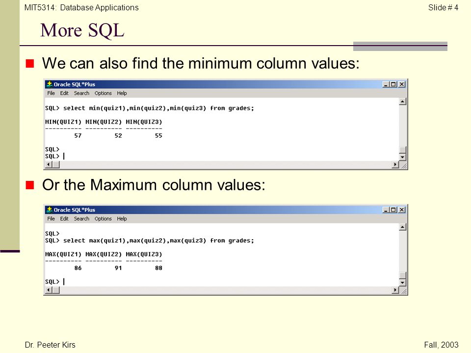Open Options menu in upper SQL*Plus window
Image resolution: width=471 pixels, height=353 pixels.
(x=103, y=93)
